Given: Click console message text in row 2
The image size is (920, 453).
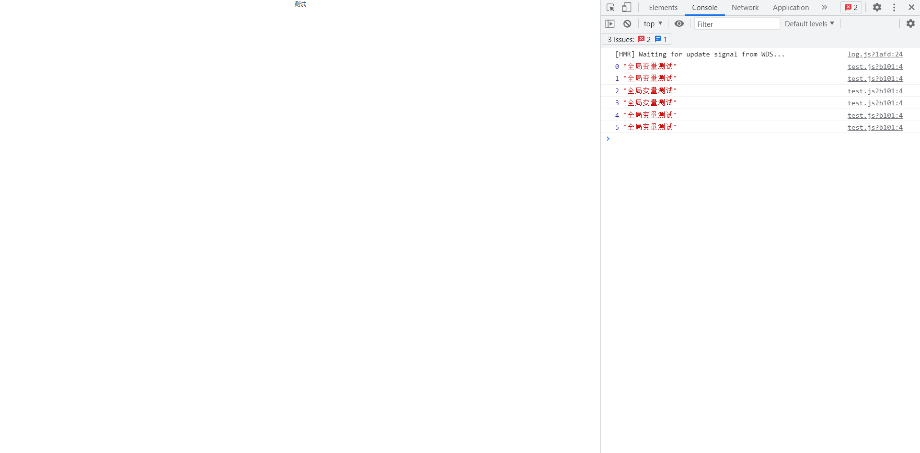Looking at the screenshot, I should pyautogui.click(x=650, y=91).
